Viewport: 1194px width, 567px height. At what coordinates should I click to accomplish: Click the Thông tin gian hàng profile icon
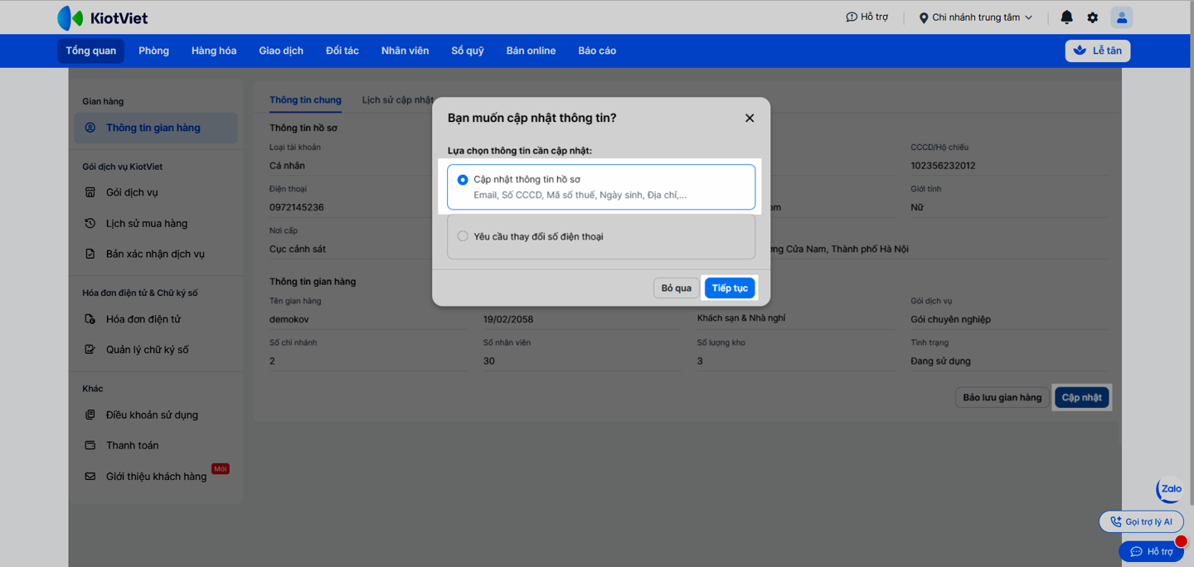coord(90,128)
